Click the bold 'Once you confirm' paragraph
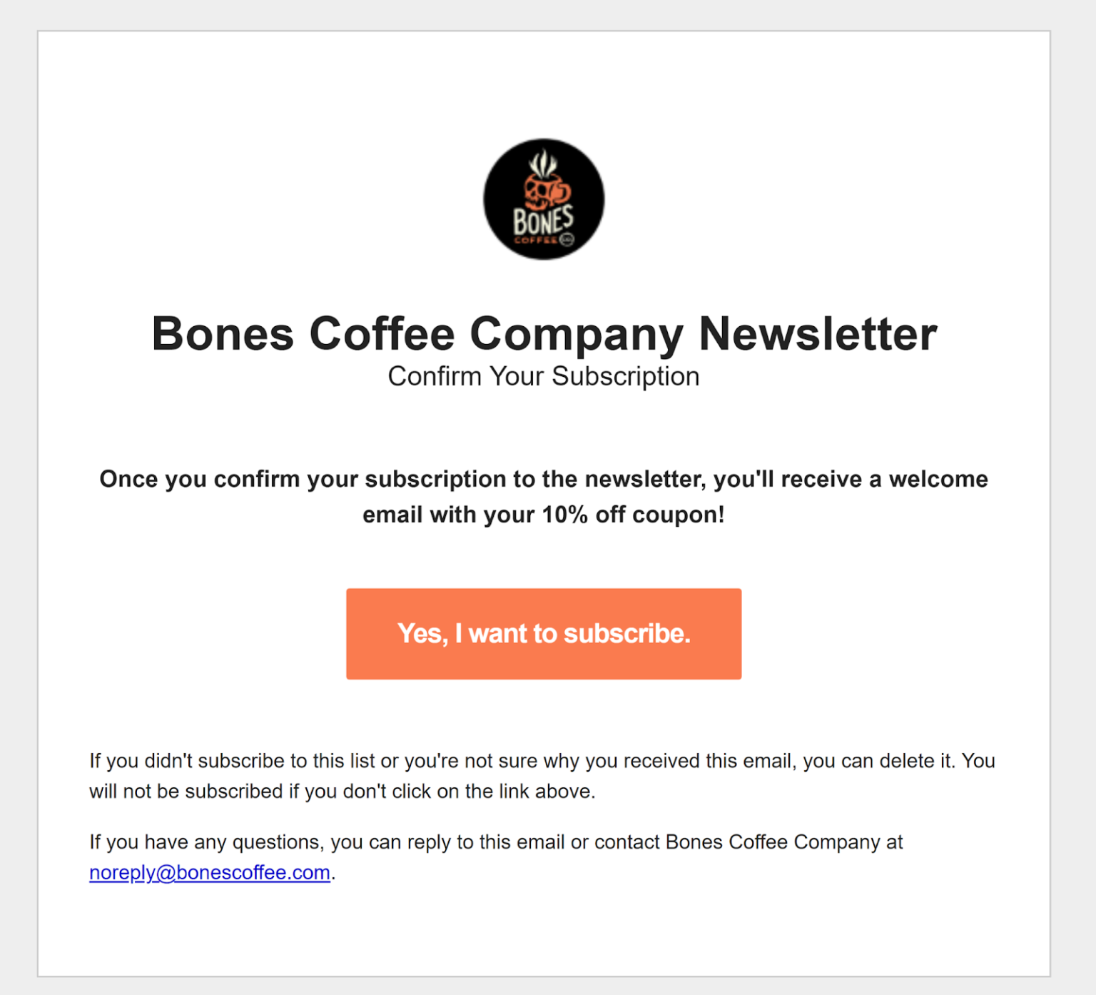Image resolution: width=1096 pixels, height=995 pixels. (x=544, y=497)
